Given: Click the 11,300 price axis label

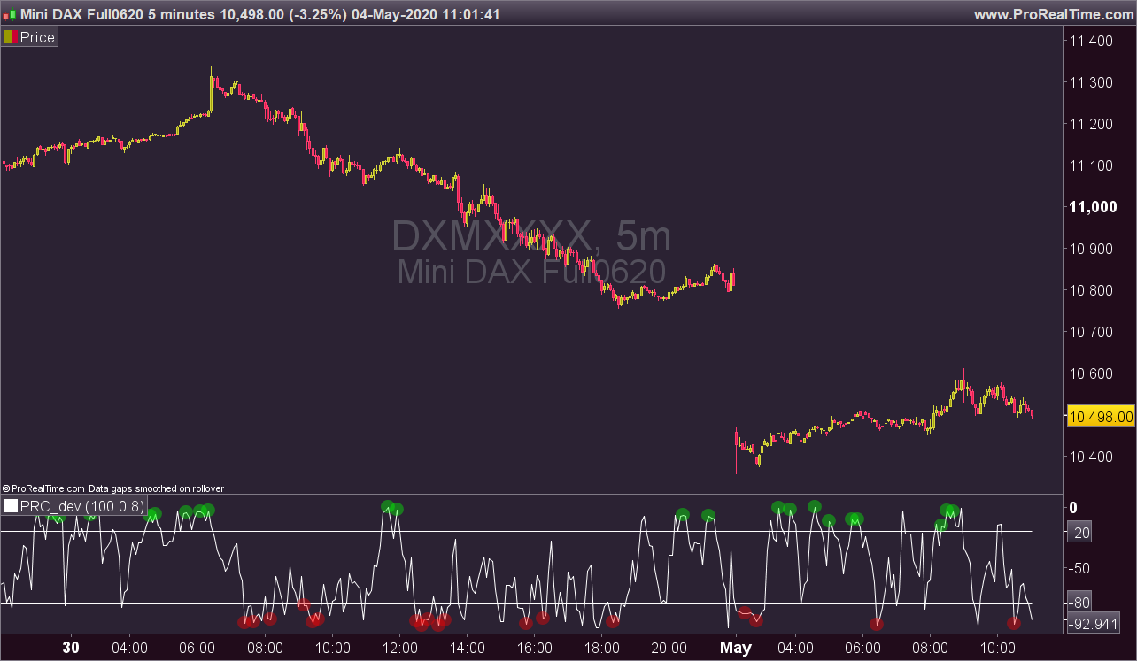Looking at the screenshot, I should [1091, 82].
